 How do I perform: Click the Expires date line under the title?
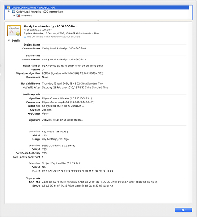click(61, 33)
